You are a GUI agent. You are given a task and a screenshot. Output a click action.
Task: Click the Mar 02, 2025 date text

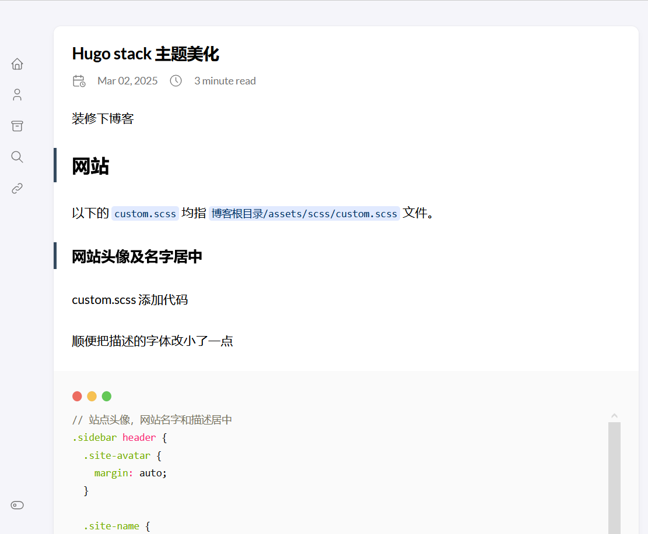[x=127, y=81]
